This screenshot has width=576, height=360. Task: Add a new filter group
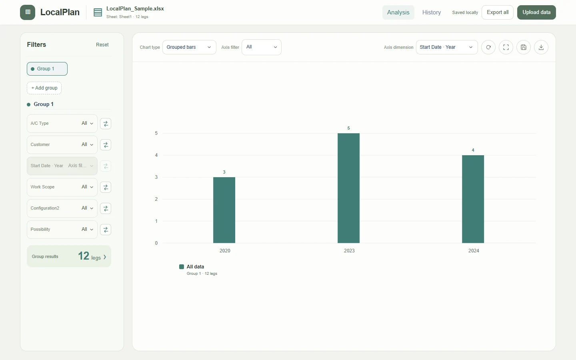(x=44, y=88)
